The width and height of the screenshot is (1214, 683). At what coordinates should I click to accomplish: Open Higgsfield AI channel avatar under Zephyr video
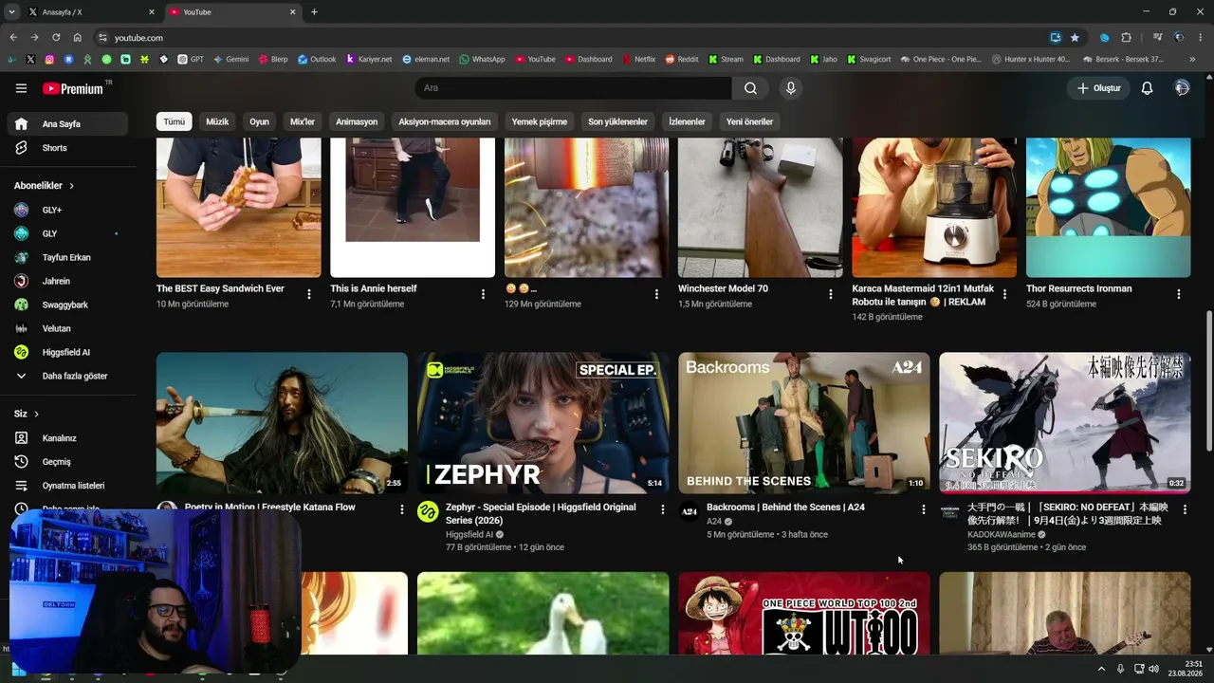coord(428,512)
